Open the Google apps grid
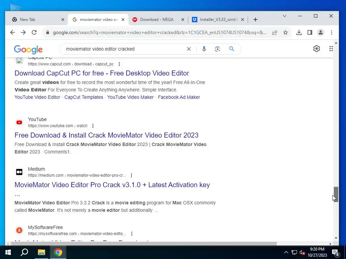346x259 pixels. coord(331,49)
